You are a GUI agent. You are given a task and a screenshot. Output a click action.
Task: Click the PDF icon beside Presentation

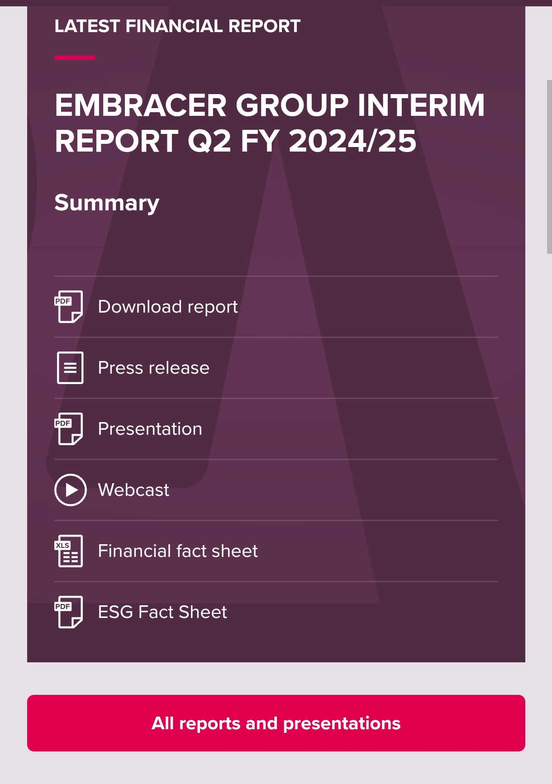click(x=69, y=429)
